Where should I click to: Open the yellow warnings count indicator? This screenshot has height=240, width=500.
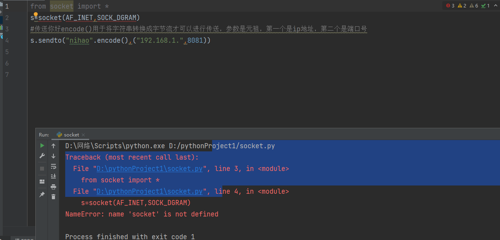462,5
